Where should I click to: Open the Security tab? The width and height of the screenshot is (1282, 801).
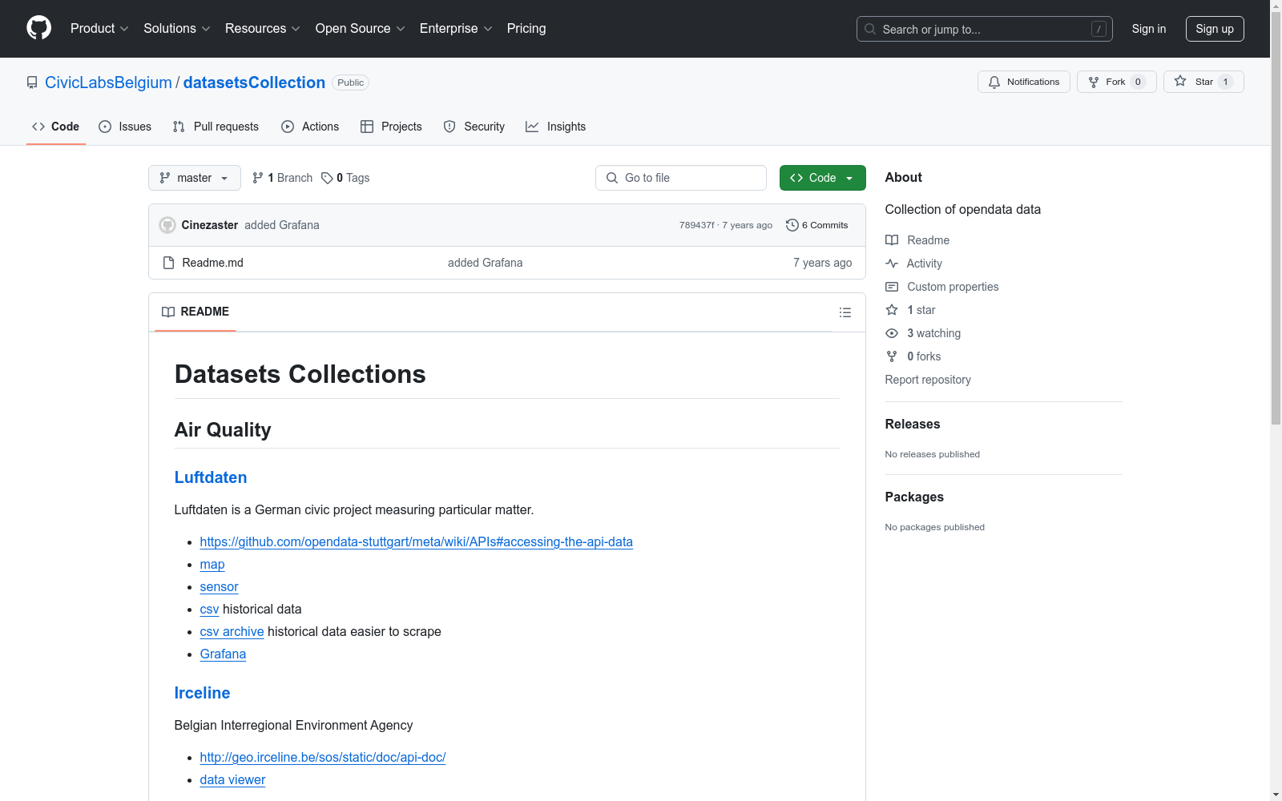click(474, 127)
